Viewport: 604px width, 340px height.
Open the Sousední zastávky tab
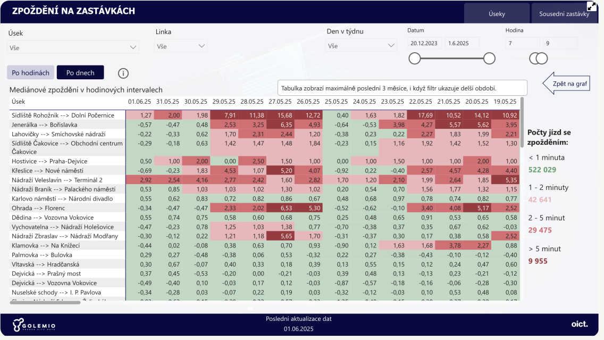click(x=564, y=13)
